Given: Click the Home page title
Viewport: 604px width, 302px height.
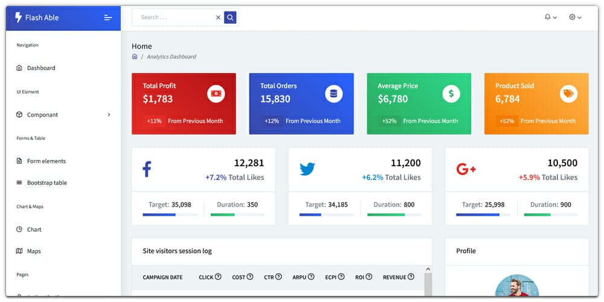Looking at the screenshot, I should pos(142,47).
